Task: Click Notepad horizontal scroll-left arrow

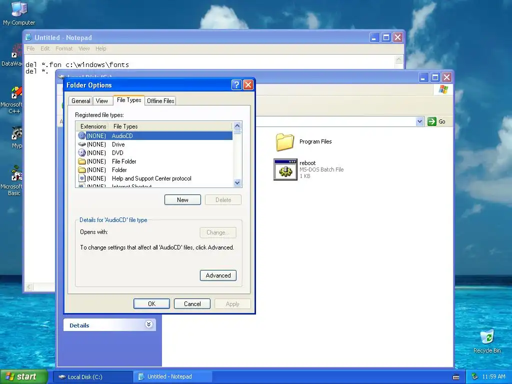Action: (x=28, y=287)
